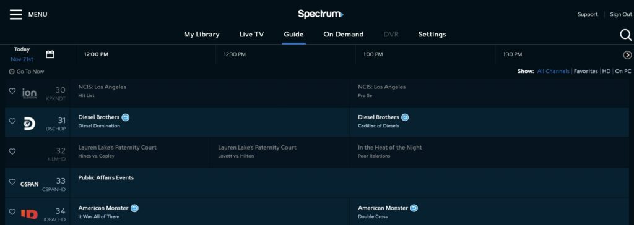Select channel number 34 IDPACHD
The image size is (634, 225).
[x=55, y=214]
